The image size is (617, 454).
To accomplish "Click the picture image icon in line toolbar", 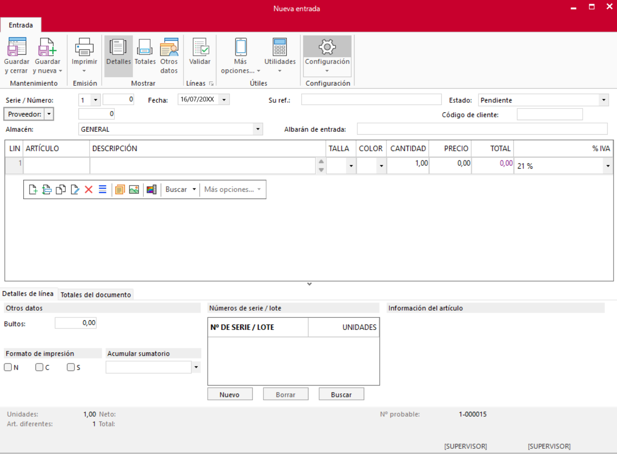I will 134,189.
